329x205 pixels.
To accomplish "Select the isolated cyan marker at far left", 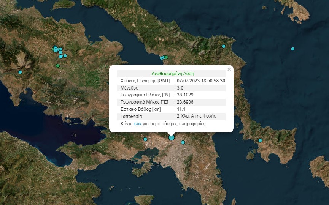I will click(20, 72).
